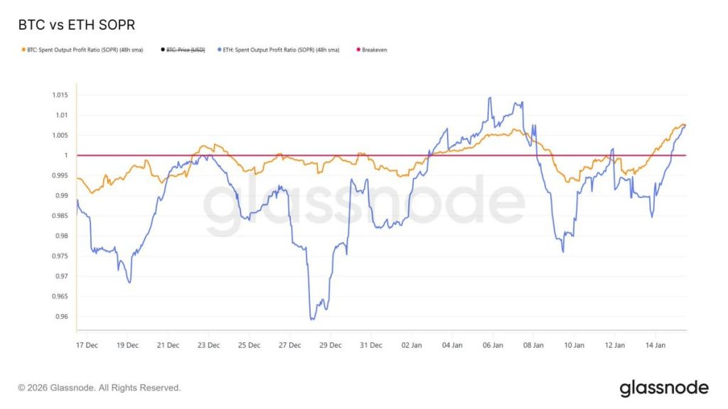Click the 0.96 y-axis value
The image size is (728, 409).
tap(63, 317)
